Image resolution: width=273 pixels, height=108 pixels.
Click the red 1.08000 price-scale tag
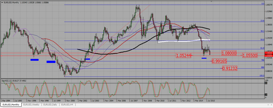coord(268,52)
